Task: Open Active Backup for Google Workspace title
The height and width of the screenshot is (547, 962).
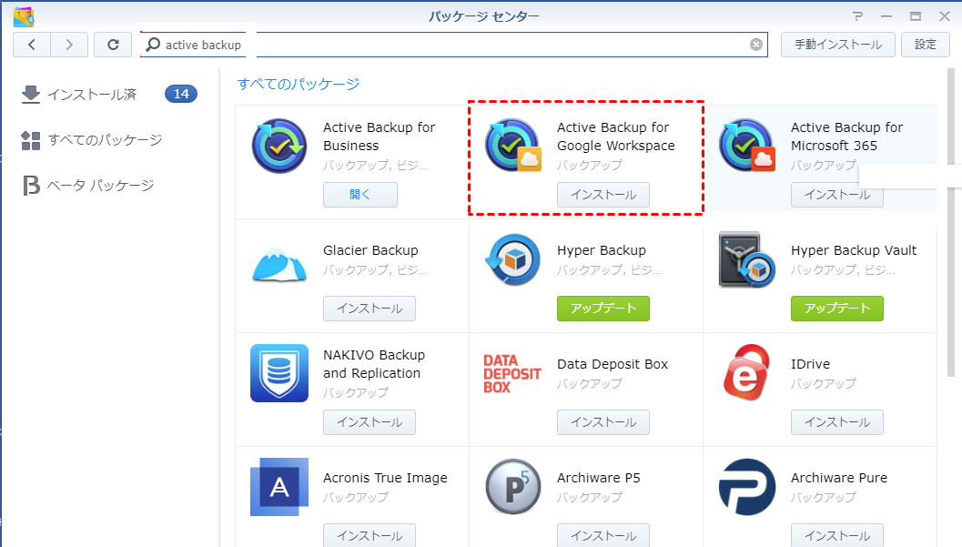Action: pyautogui.click(x=615, y=137)
